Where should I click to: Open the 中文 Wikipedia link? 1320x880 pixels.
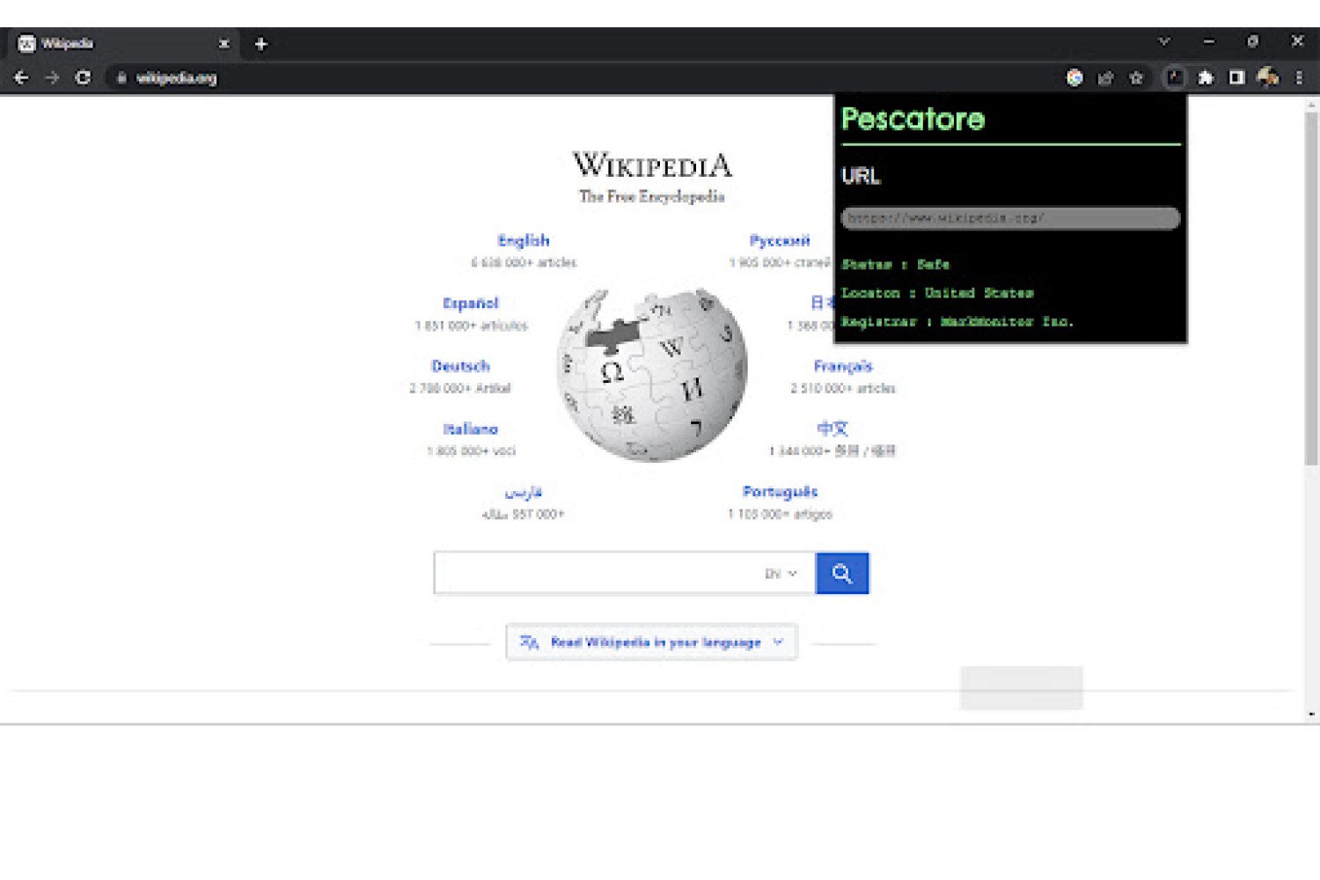tap(832, 429)
